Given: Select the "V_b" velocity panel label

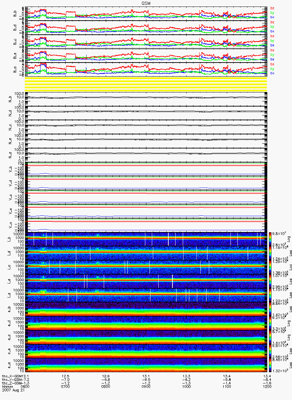Looking at the screenshot, I should click(10, 169).
